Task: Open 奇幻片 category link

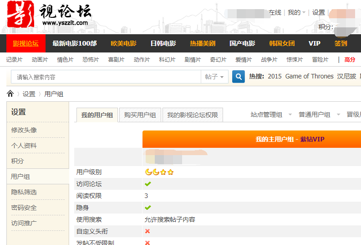Action: (218, 60)
